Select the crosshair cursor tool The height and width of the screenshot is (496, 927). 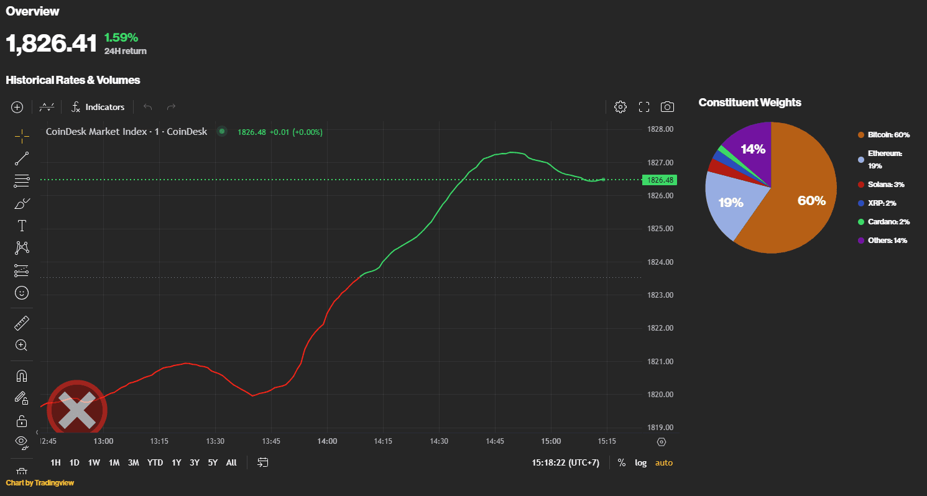coord(22,136)
